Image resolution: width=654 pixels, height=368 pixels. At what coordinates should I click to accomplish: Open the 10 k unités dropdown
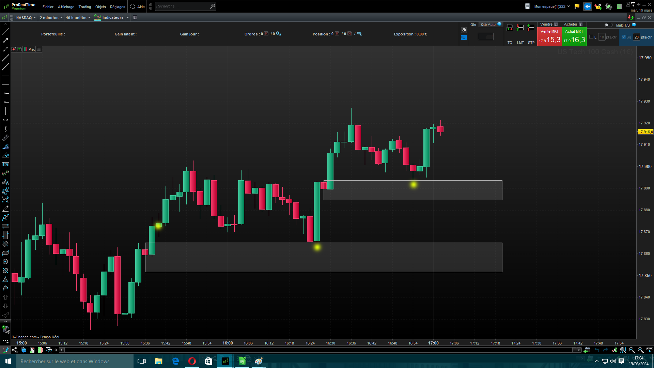point(78,18)
